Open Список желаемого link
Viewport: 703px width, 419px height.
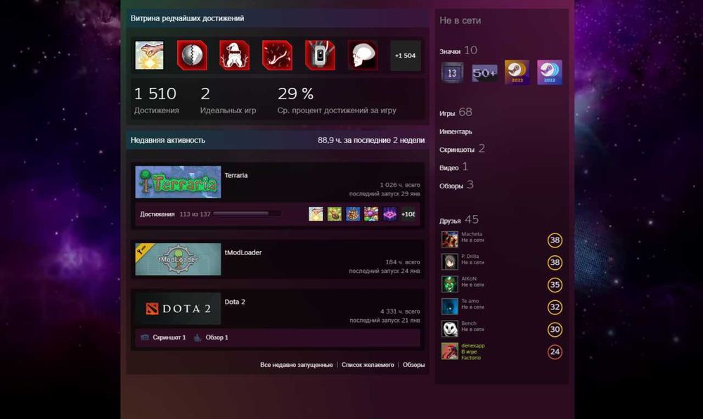pos(368,365)
